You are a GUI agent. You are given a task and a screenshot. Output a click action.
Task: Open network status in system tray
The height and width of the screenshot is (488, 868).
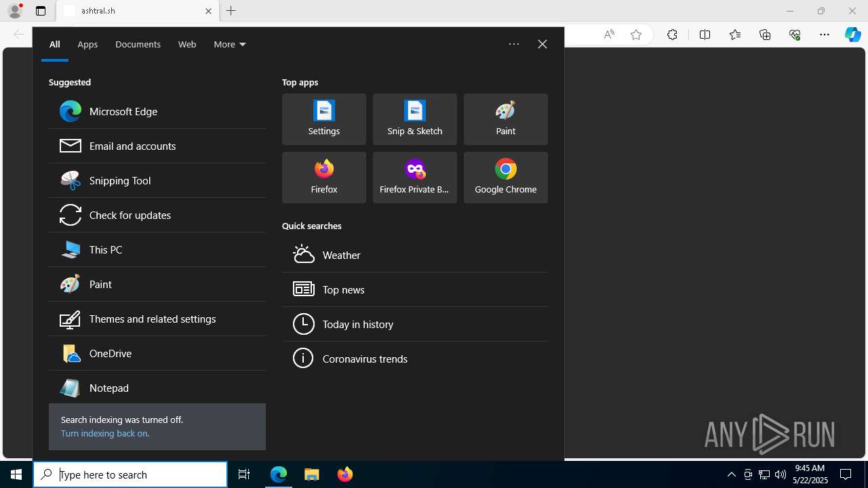[x=764, y=474]
